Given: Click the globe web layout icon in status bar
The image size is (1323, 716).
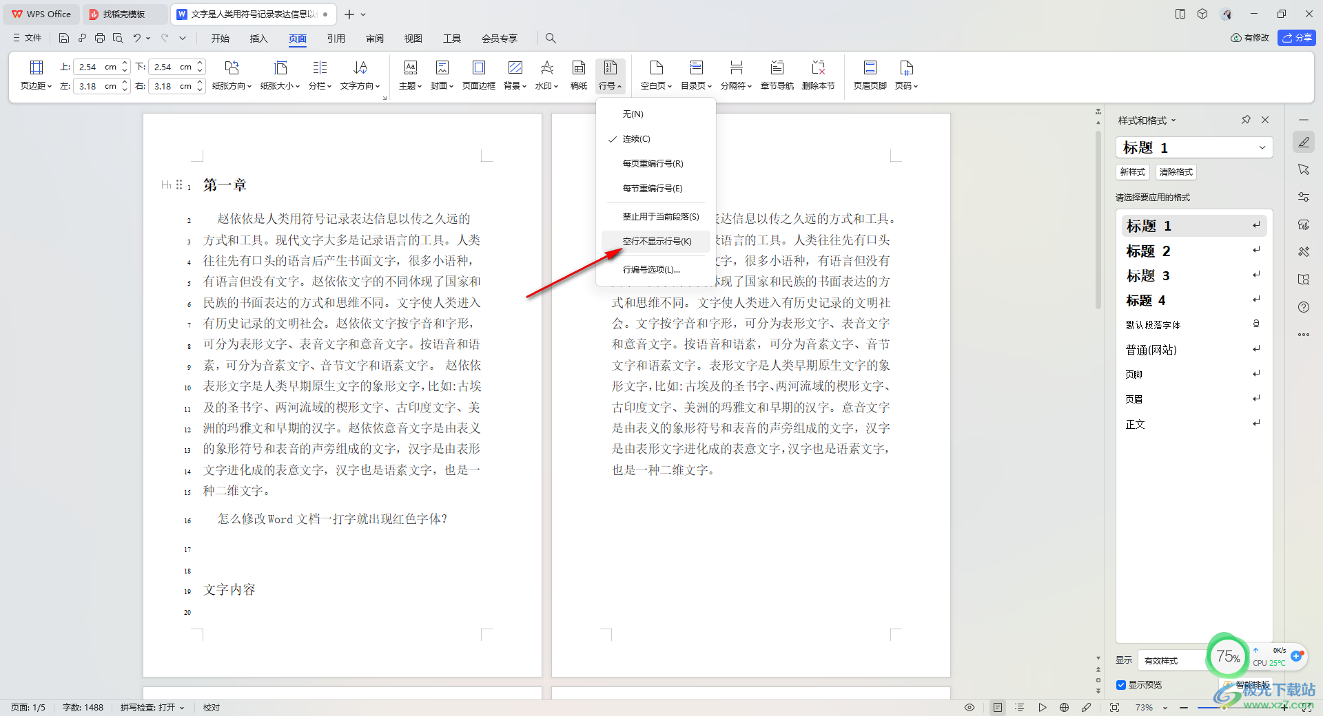Looking at the screenshot, I should [1064, 707].
